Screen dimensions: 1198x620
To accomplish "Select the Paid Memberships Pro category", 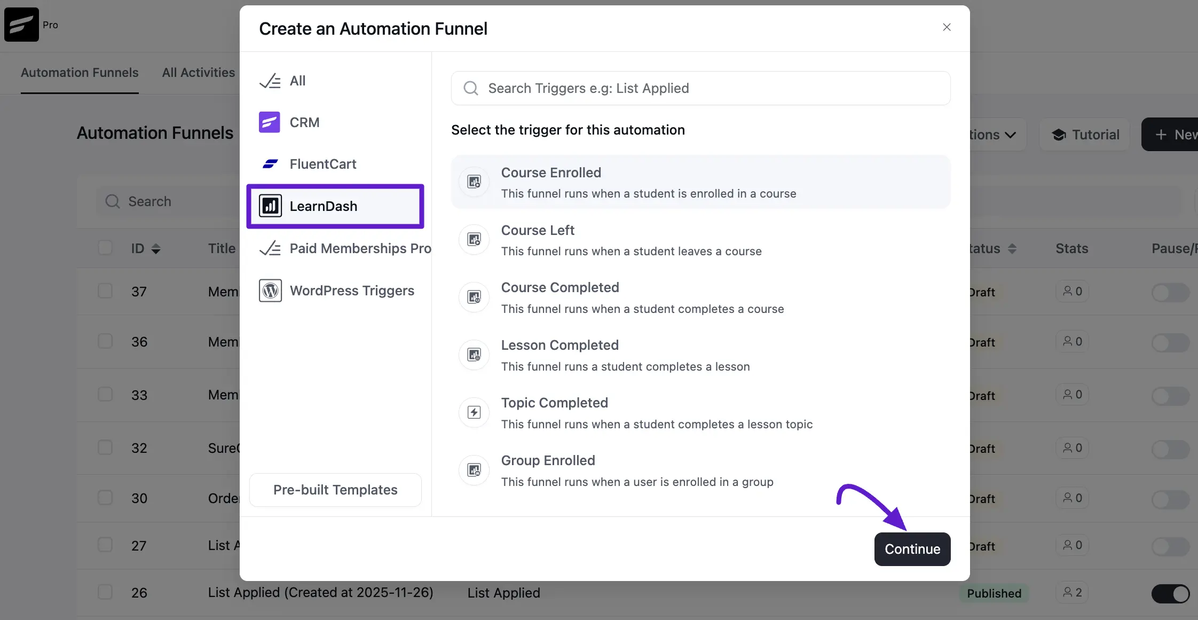I will click(340, 248).
